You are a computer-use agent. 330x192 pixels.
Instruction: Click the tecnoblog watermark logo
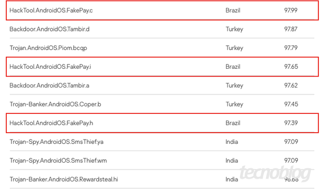tap(275, 173)
